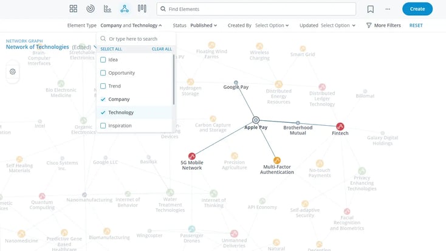Viewport: 446px width, 251px height.
Task: Uncheck the Technology option
Action: click(103, 112)
